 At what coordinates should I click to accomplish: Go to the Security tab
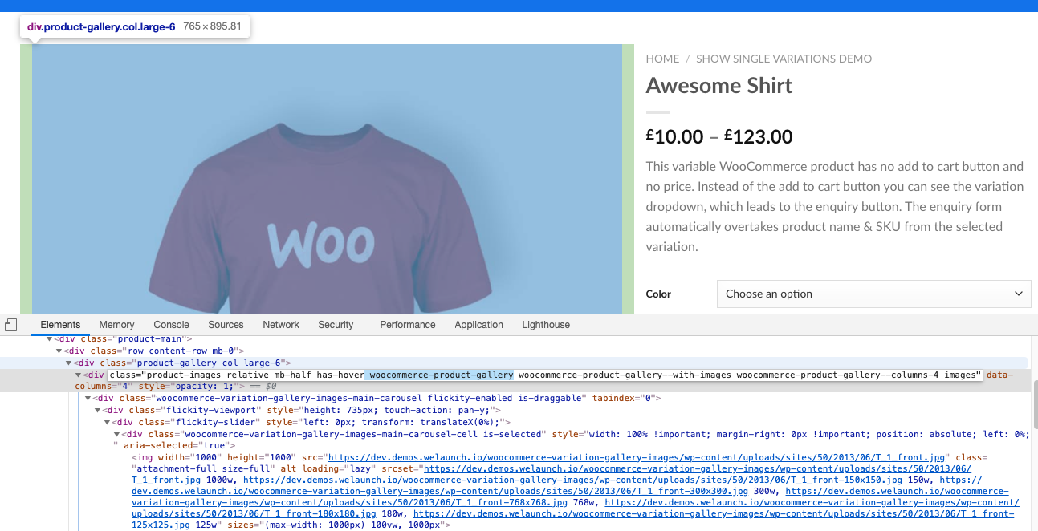[x=336, y=325]
